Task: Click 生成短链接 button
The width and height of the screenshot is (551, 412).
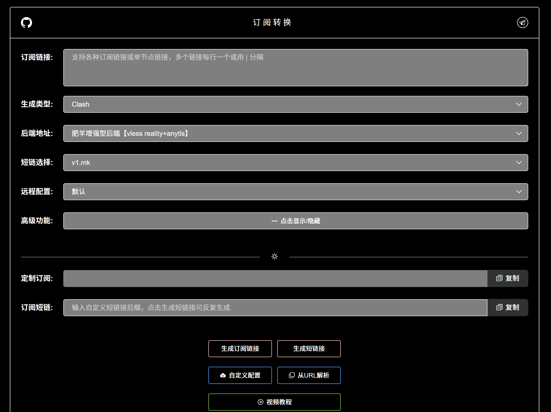Action: click(309, 349)
